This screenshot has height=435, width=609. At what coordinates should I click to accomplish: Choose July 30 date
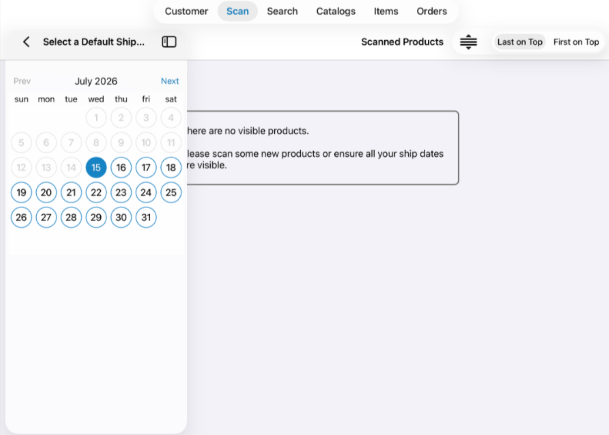pos(121,217)
